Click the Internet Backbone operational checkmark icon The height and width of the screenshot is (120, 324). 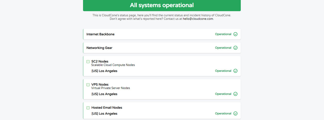235,34
